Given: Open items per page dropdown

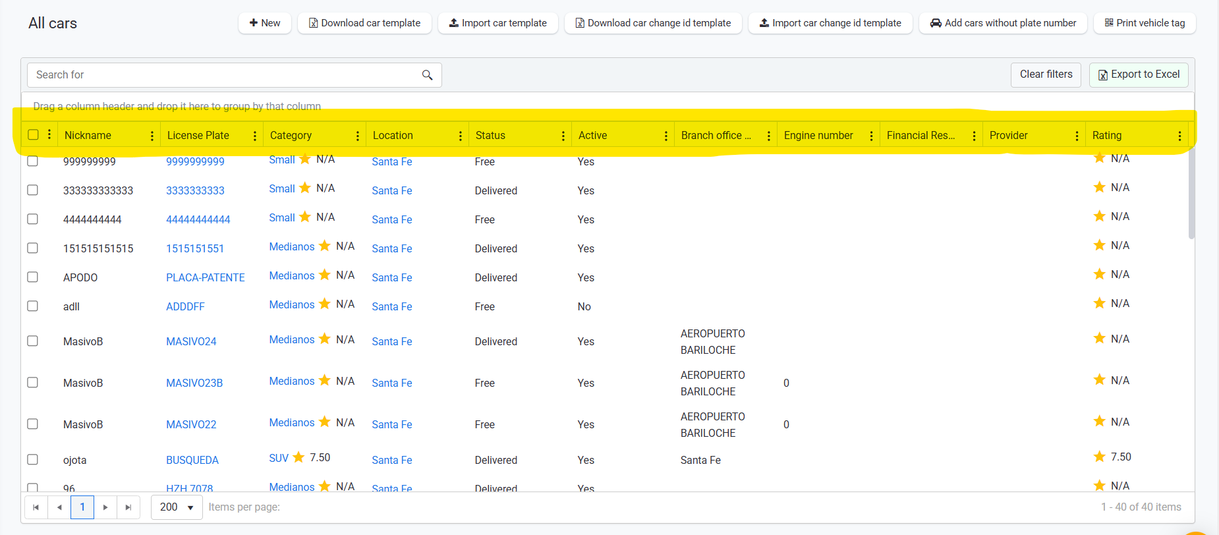Looking at the screenshot, I should (x=177, y=507).
